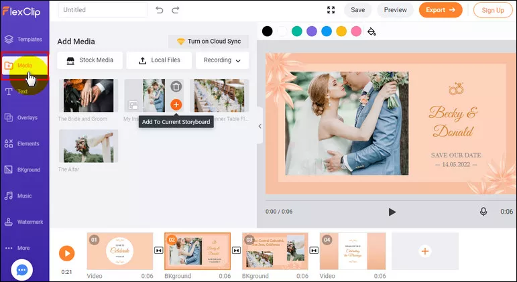Open the paint bucket color fill tool
This screenshot has height=282, width=517.
click(371, 31)
